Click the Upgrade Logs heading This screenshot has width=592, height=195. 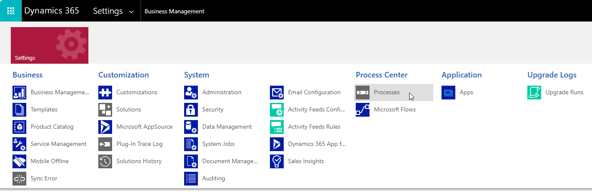point(552,75)
